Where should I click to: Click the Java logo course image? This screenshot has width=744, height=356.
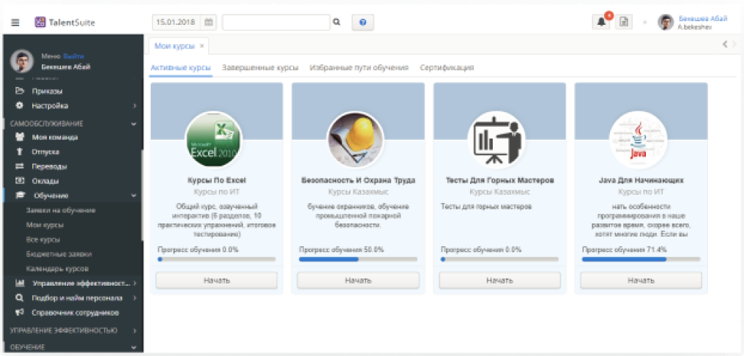tap(639, 140)
